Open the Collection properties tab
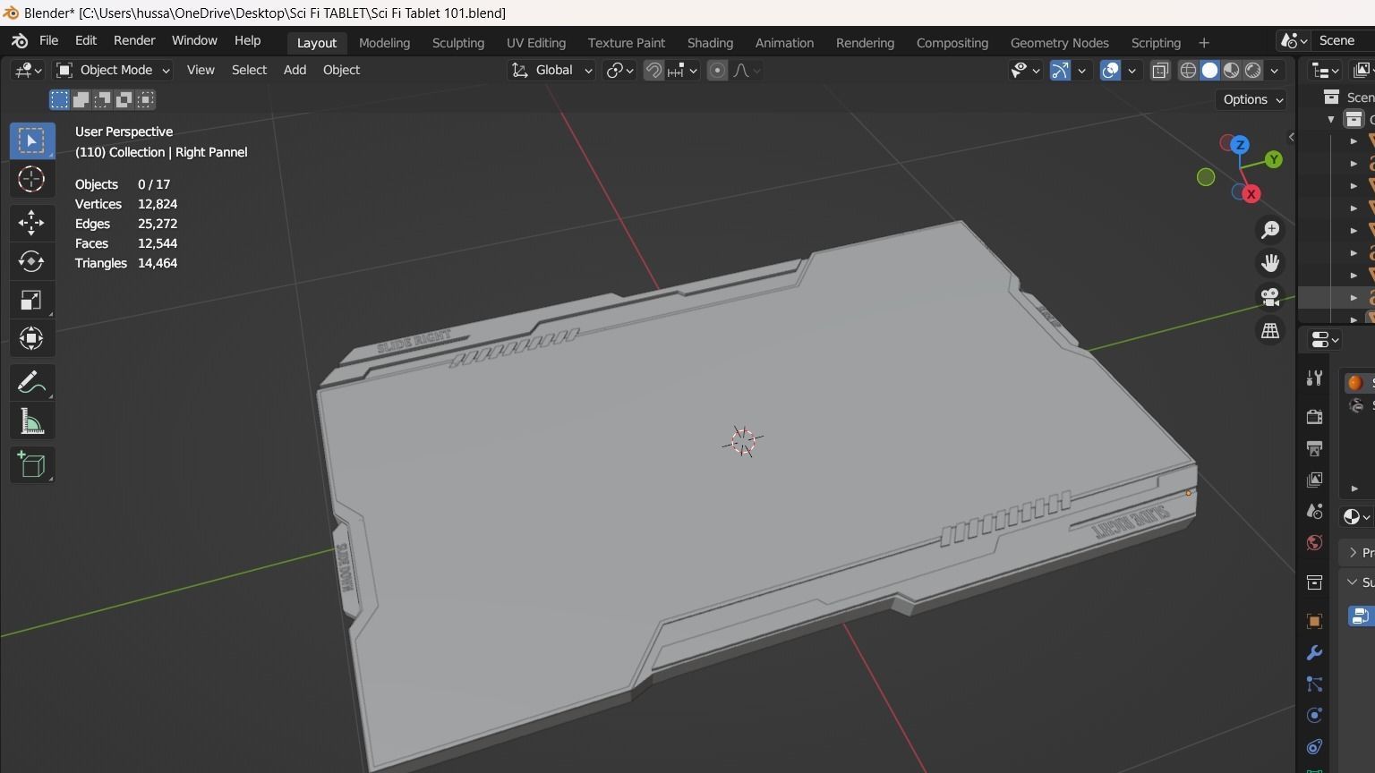Viewport: 1375px width, 773px height. (x=1314, y=583)
